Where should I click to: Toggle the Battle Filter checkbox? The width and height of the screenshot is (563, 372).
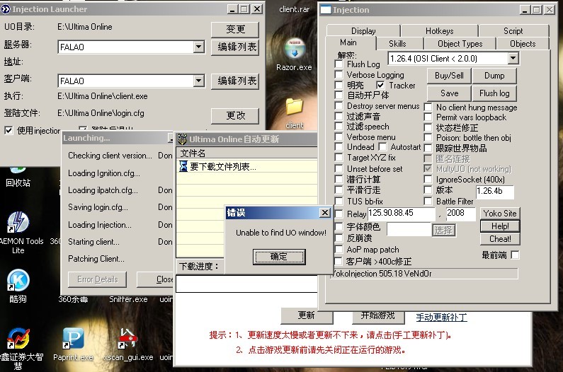428,202
